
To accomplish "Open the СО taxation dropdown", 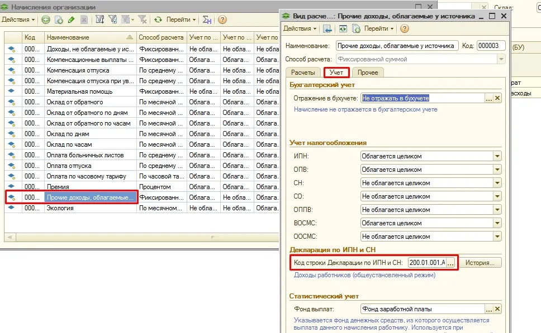I will point(497,196).
